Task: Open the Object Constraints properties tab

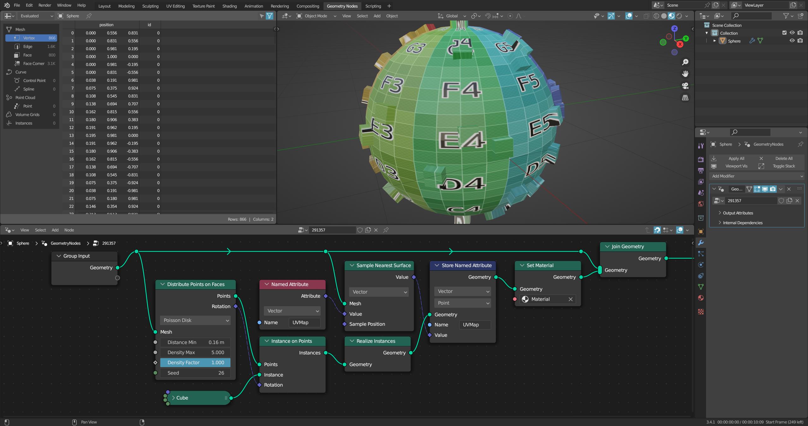Action: (701, 276)
